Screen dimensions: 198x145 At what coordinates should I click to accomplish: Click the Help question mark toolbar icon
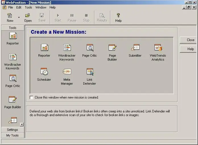pyautogui.click(x=118, y=18)
